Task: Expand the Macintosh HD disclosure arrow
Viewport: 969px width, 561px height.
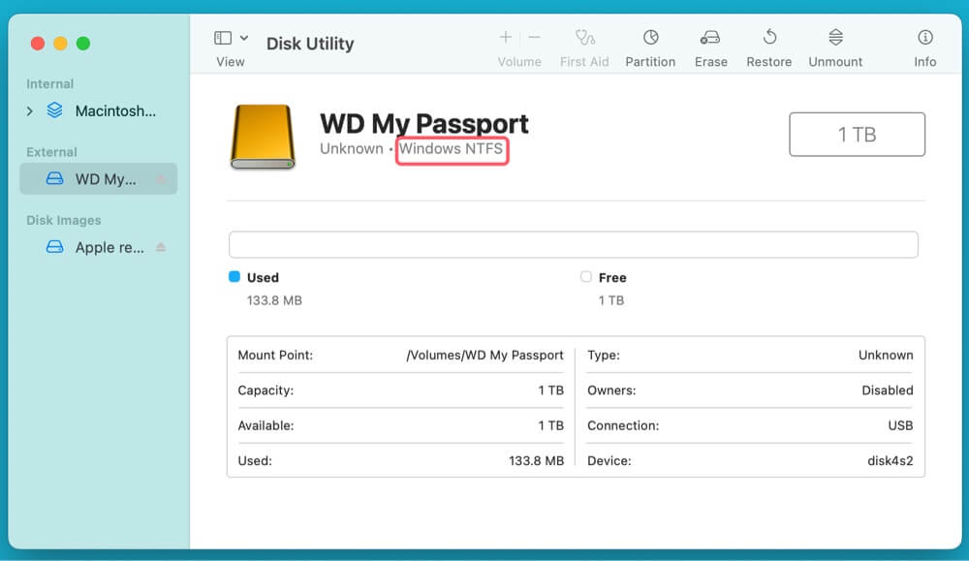Action: [x=30, y=111]
